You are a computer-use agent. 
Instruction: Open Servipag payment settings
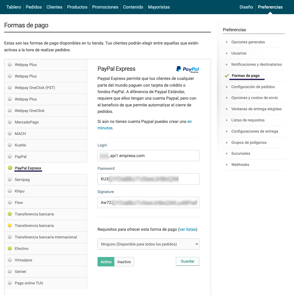click(x=46, y=179)
